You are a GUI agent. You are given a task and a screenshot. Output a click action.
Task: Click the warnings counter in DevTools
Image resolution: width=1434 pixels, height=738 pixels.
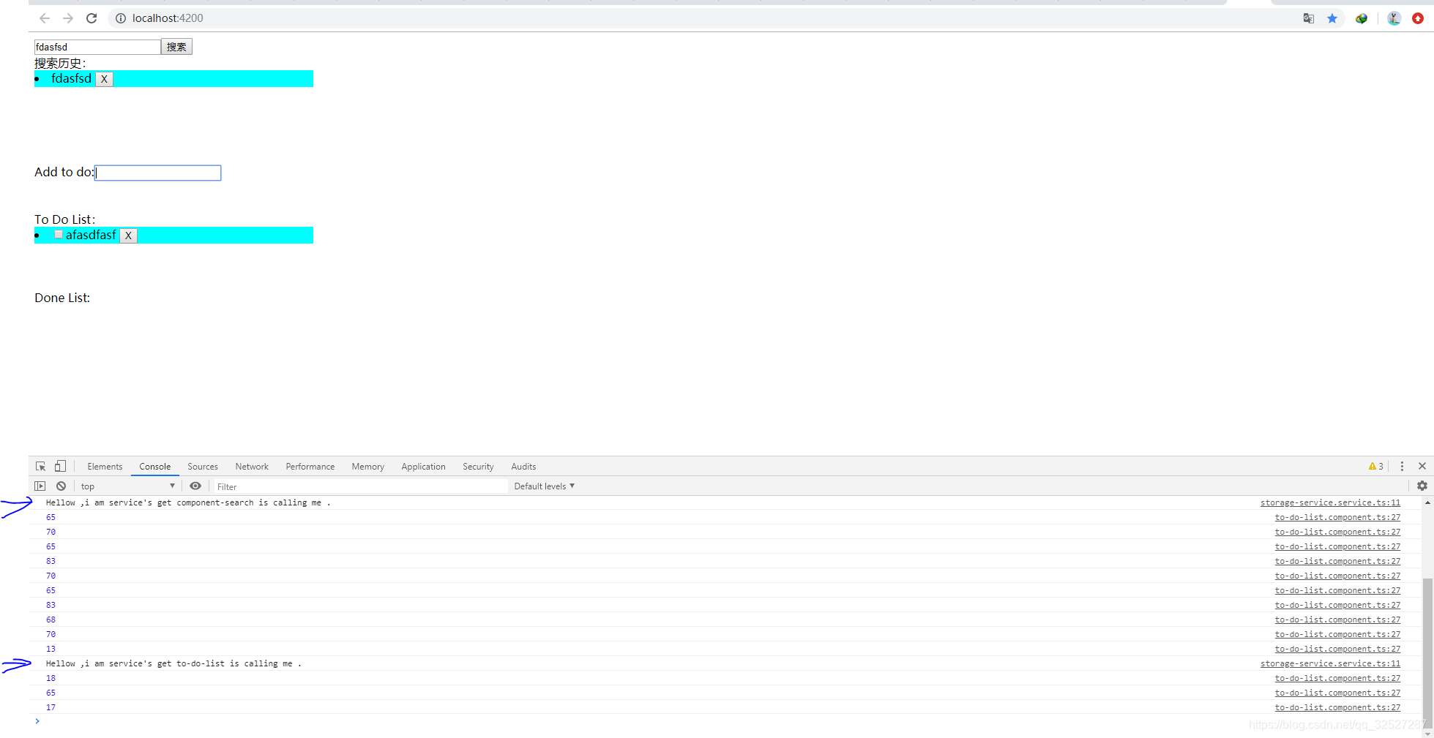pos(1375,466)
